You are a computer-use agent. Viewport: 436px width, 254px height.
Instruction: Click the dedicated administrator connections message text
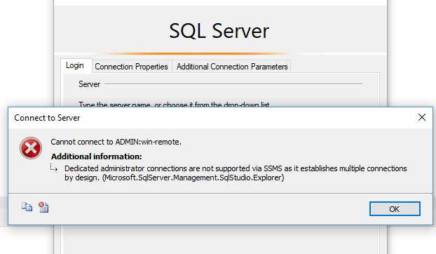tap(236, 173)
